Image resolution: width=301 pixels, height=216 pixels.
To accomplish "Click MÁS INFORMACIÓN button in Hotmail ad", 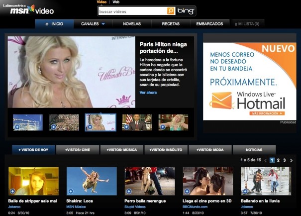I will click(x=267, y=113).
